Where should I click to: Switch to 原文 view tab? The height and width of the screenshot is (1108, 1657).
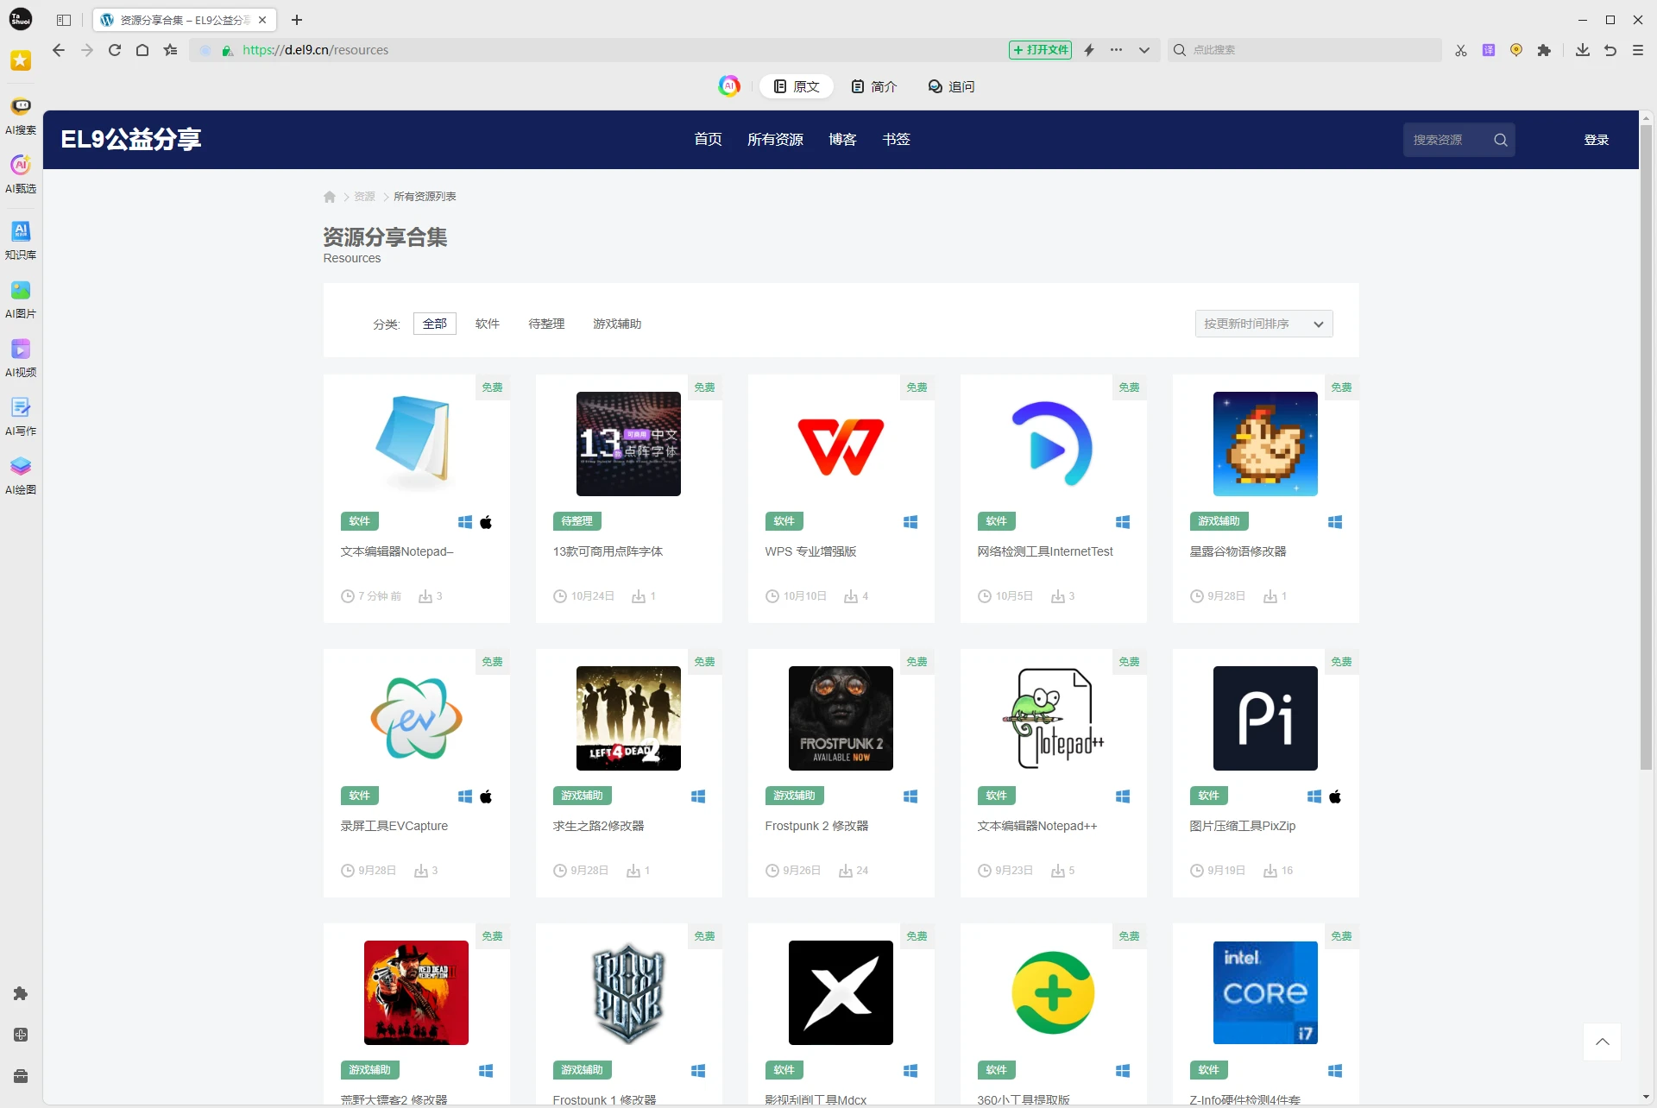[797, 86]
